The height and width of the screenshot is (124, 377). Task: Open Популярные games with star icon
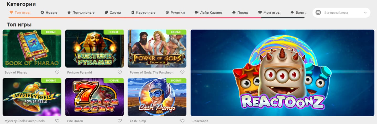pyautogui.click(x=81, y=12)
